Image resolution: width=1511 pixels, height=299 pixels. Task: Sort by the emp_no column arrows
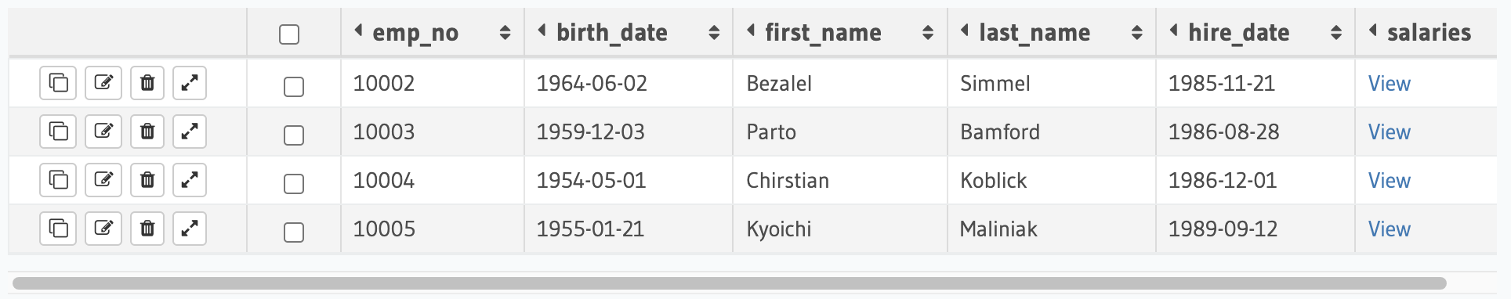pyautogui.click(x=505, y=33)
